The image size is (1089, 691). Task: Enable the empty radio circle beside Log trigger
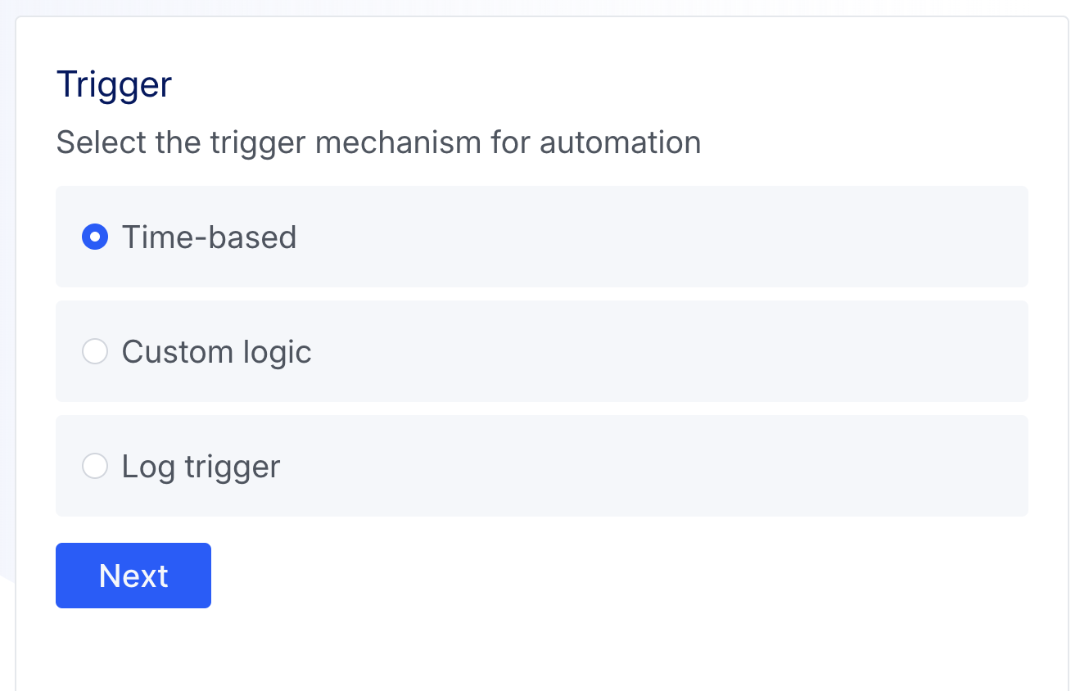[95, 467]
